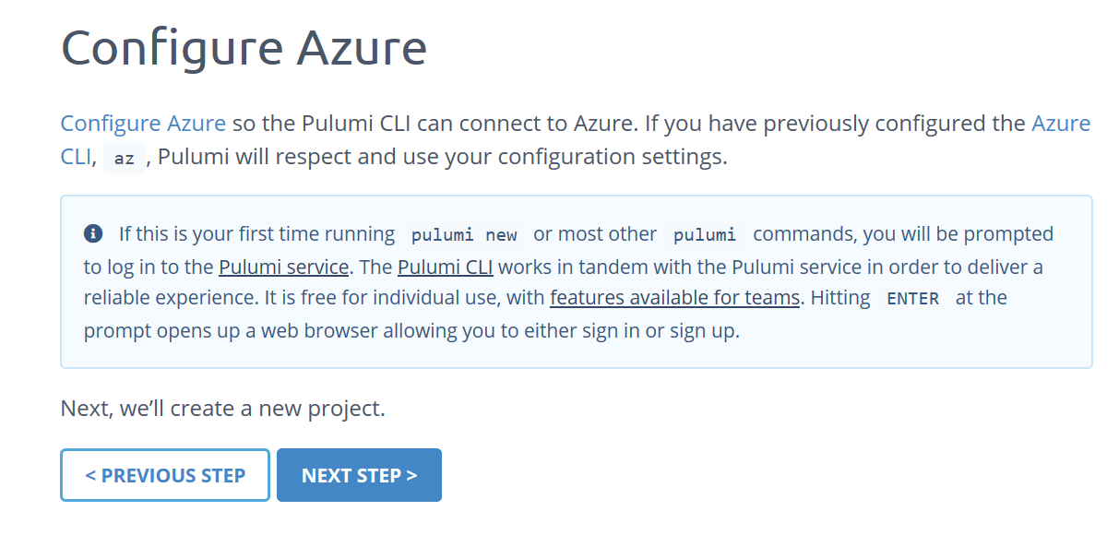The image size is (1119, 547).
Task: Click the CLI text after Azure link
Action: coord(73,156)
